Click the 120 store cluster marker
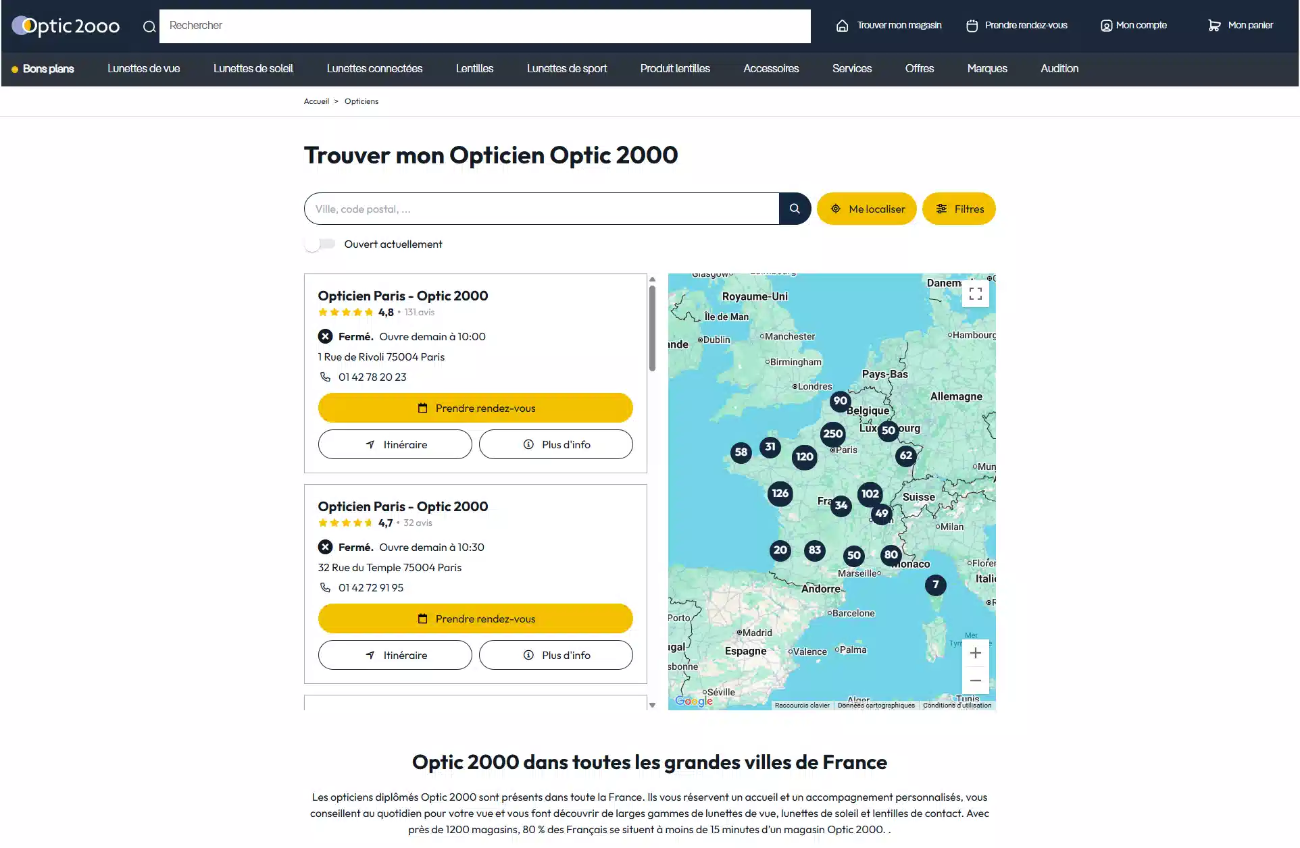The width and height of the screenshot is (1300, 848). pos(804,457)
